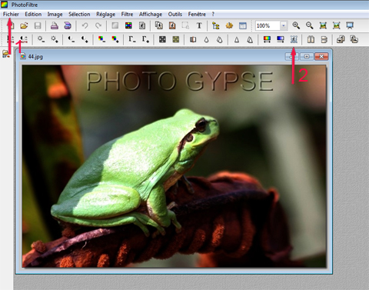This screenshot has height=290, width=369.
Task: Print the image using printer icon
Action: [x=54, y=25]
